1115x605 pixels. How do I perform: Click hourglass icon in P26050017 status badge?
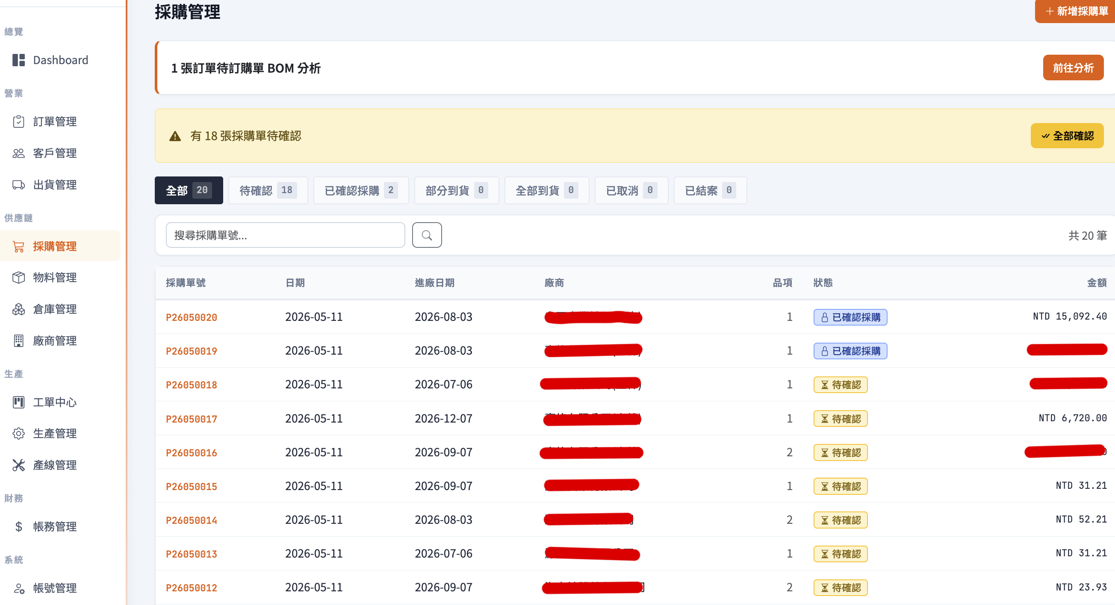pyautogui.click(x=825, y=419)
